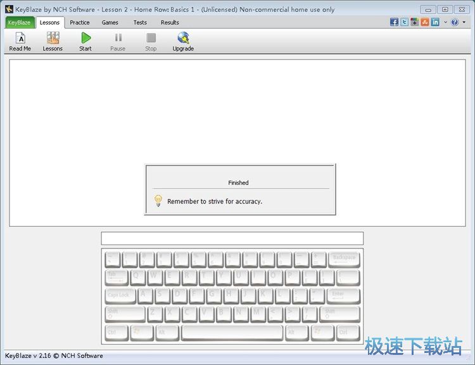Click the StumbleUpon share icon
This screenshot has width=475, height=365.
425,22
